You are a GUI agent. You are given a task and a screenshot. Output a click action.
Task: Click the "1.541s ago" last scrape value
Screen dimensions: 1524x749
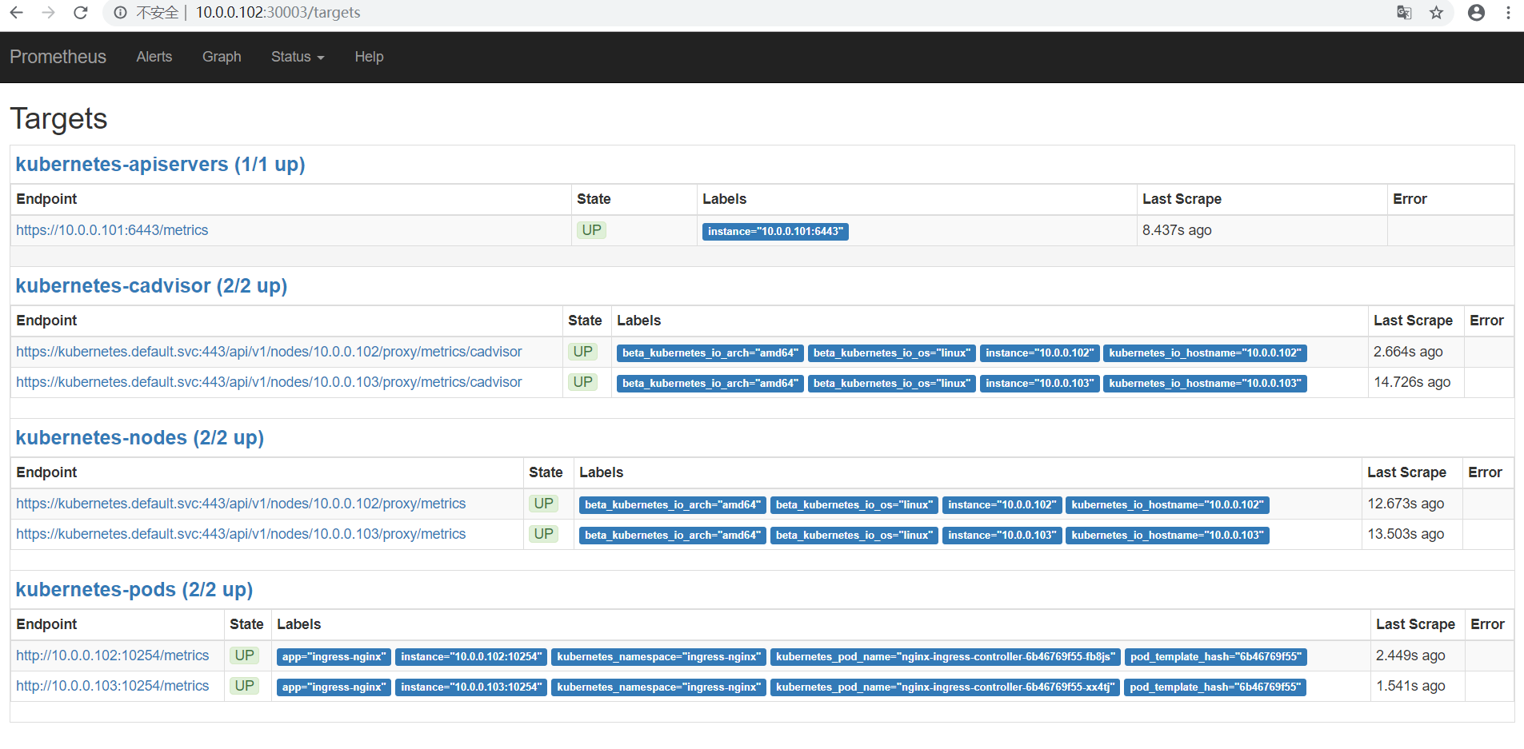tap(1410, 686)
